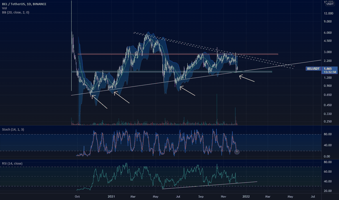Click 60.00 on the RSI scale
This screenshot has width=339, height=200.
coord(328,172)
